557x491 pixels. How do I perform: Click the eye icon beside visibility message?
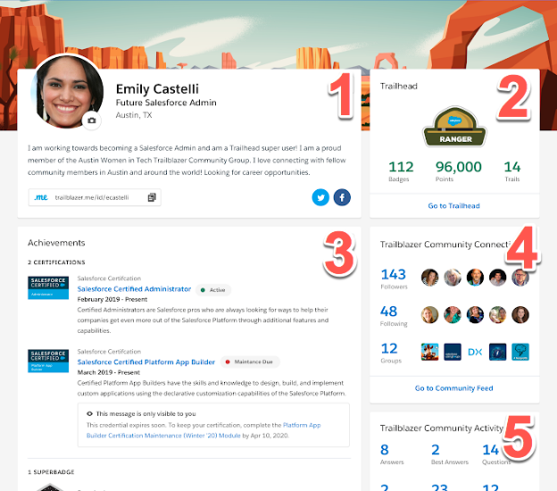click(x=89, y=413)
